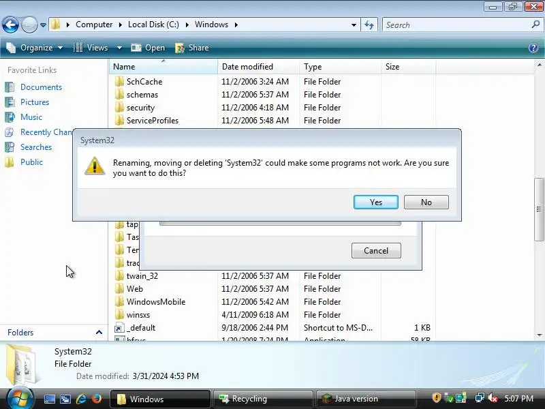Image resolution: width=545 pixels, height=409 pixels.
Task: Switch to Recycling taskbar button
Action: (263, 399)
